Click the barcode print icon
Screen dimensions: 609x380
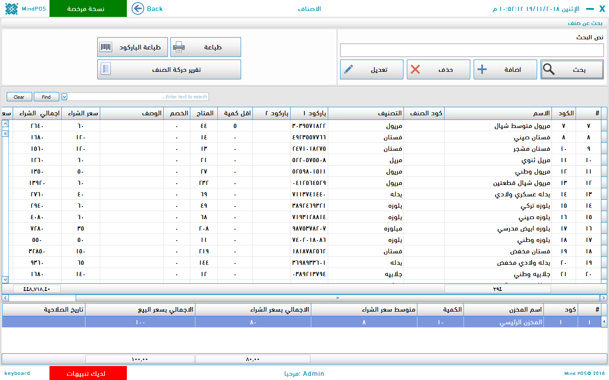pyautogui.click(x=106, y=47)
